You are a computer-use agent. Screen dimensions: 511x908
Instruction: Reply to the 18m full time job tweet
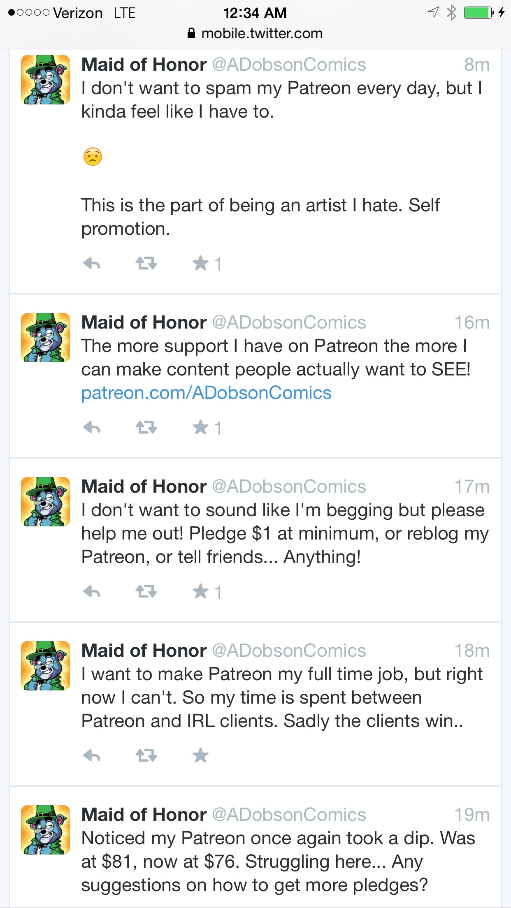(x=92, y=755)
